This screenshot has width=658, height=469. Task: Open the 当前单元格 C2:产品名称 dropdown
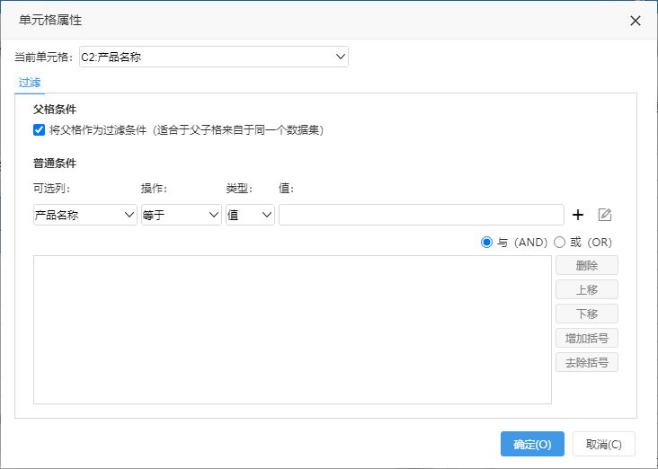coord(214,57)
